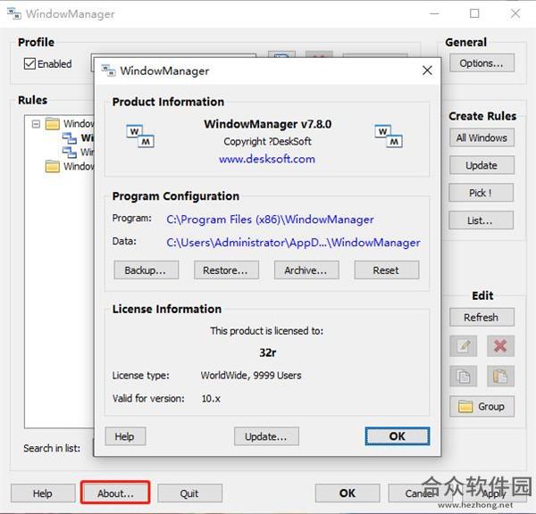
Task: Click the licensee name 32r
Action: tap(268, 352)
